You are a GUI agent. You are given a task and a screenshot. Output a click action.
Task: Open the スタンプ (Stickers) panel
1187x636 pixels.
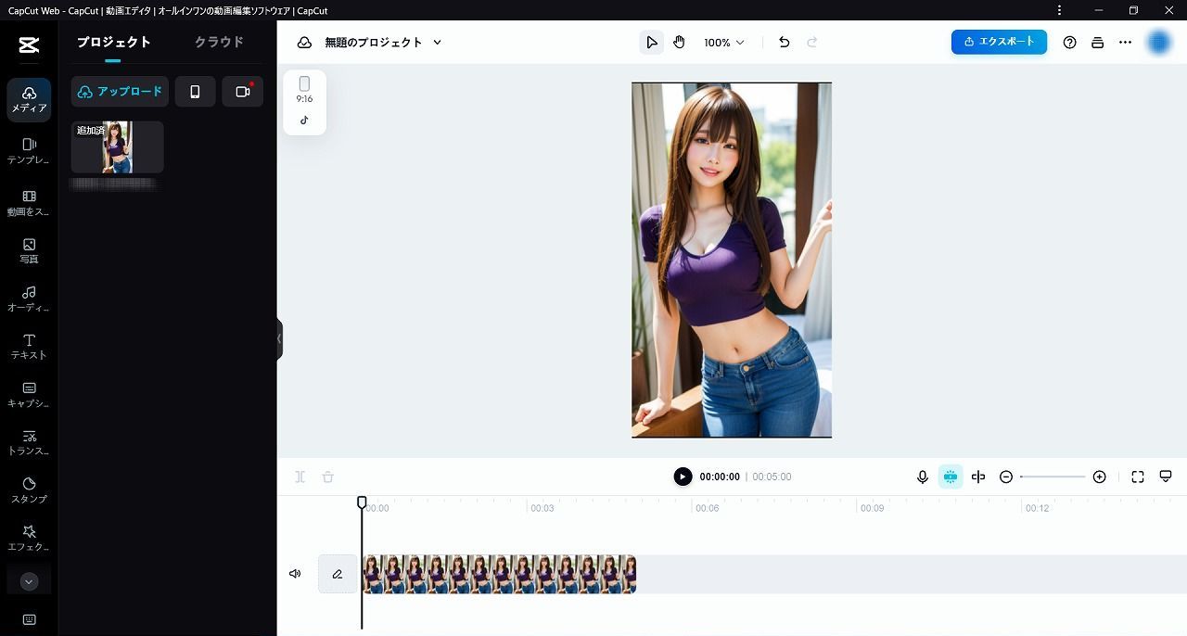(29, 490)
